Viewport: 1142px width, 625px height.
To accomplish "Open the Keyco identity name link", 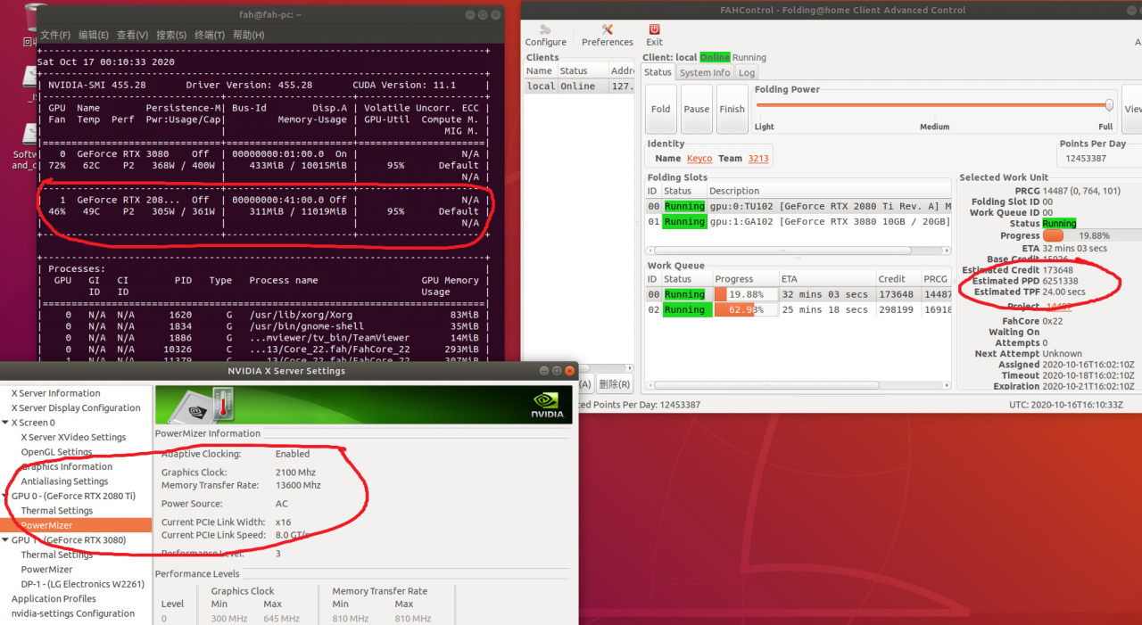I will click(x=699, y=158).
